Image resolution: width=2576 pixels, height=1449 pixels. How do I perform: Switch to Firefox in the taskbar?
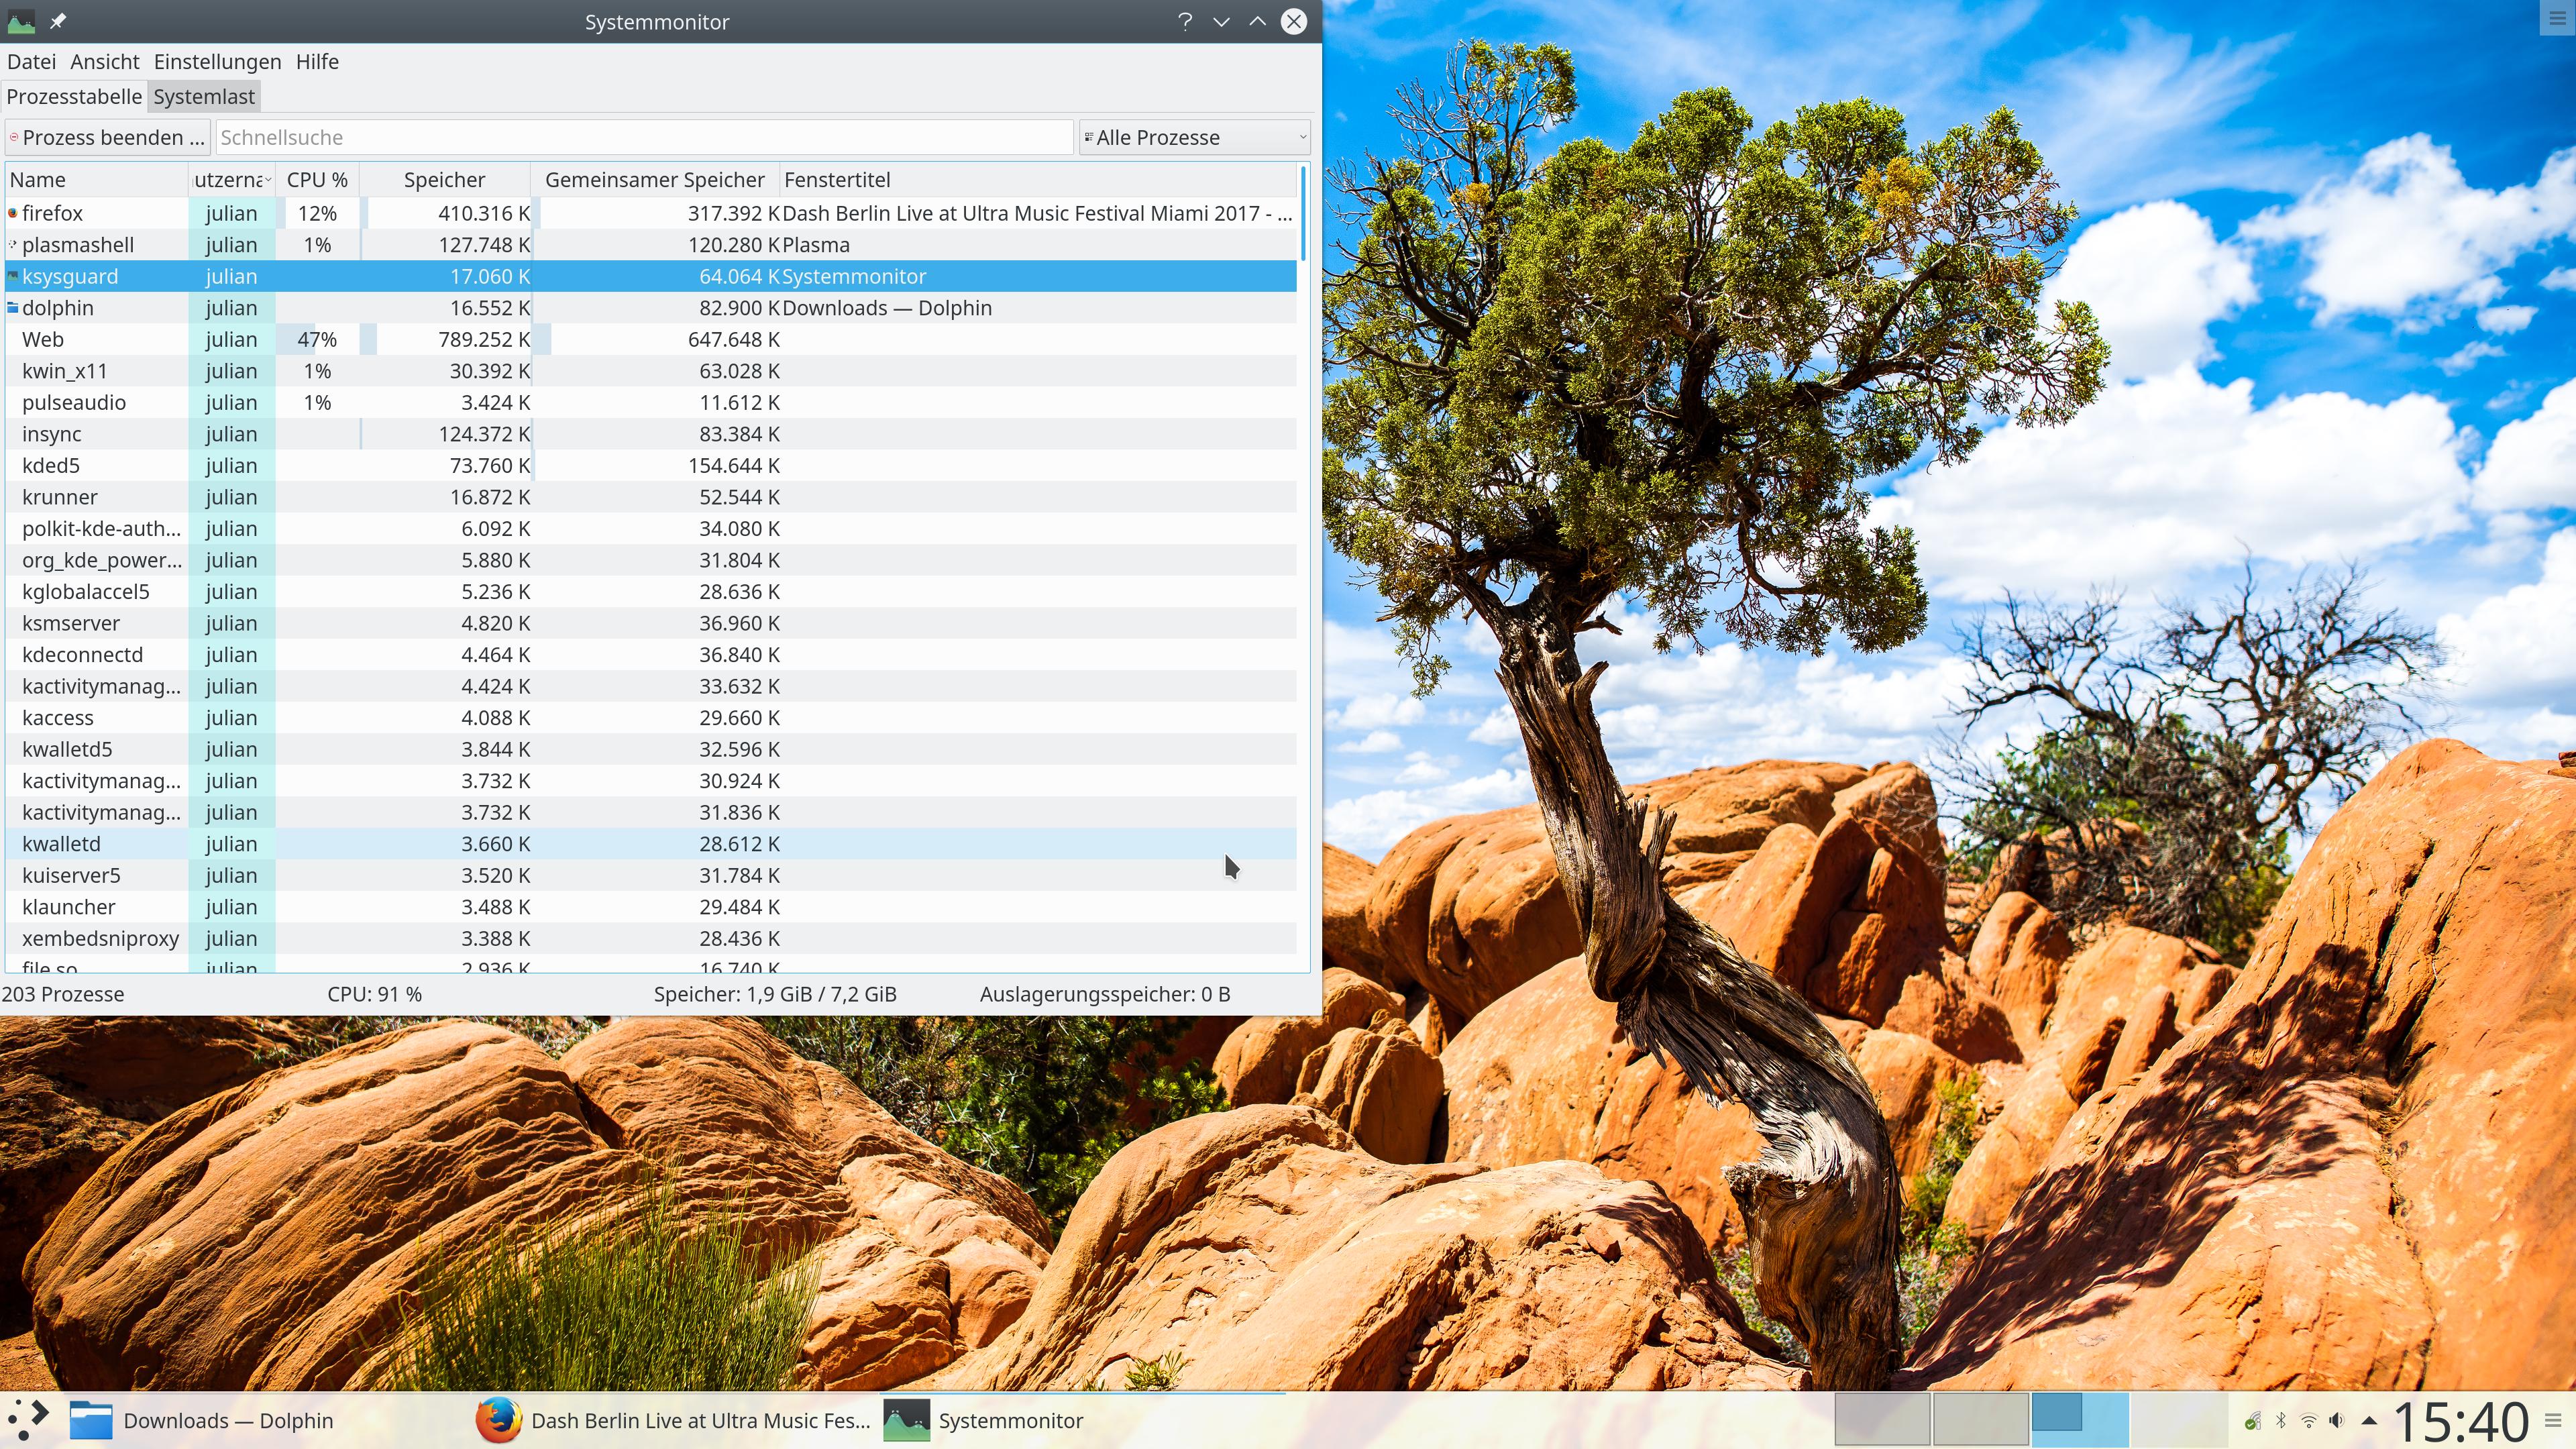674,1420
